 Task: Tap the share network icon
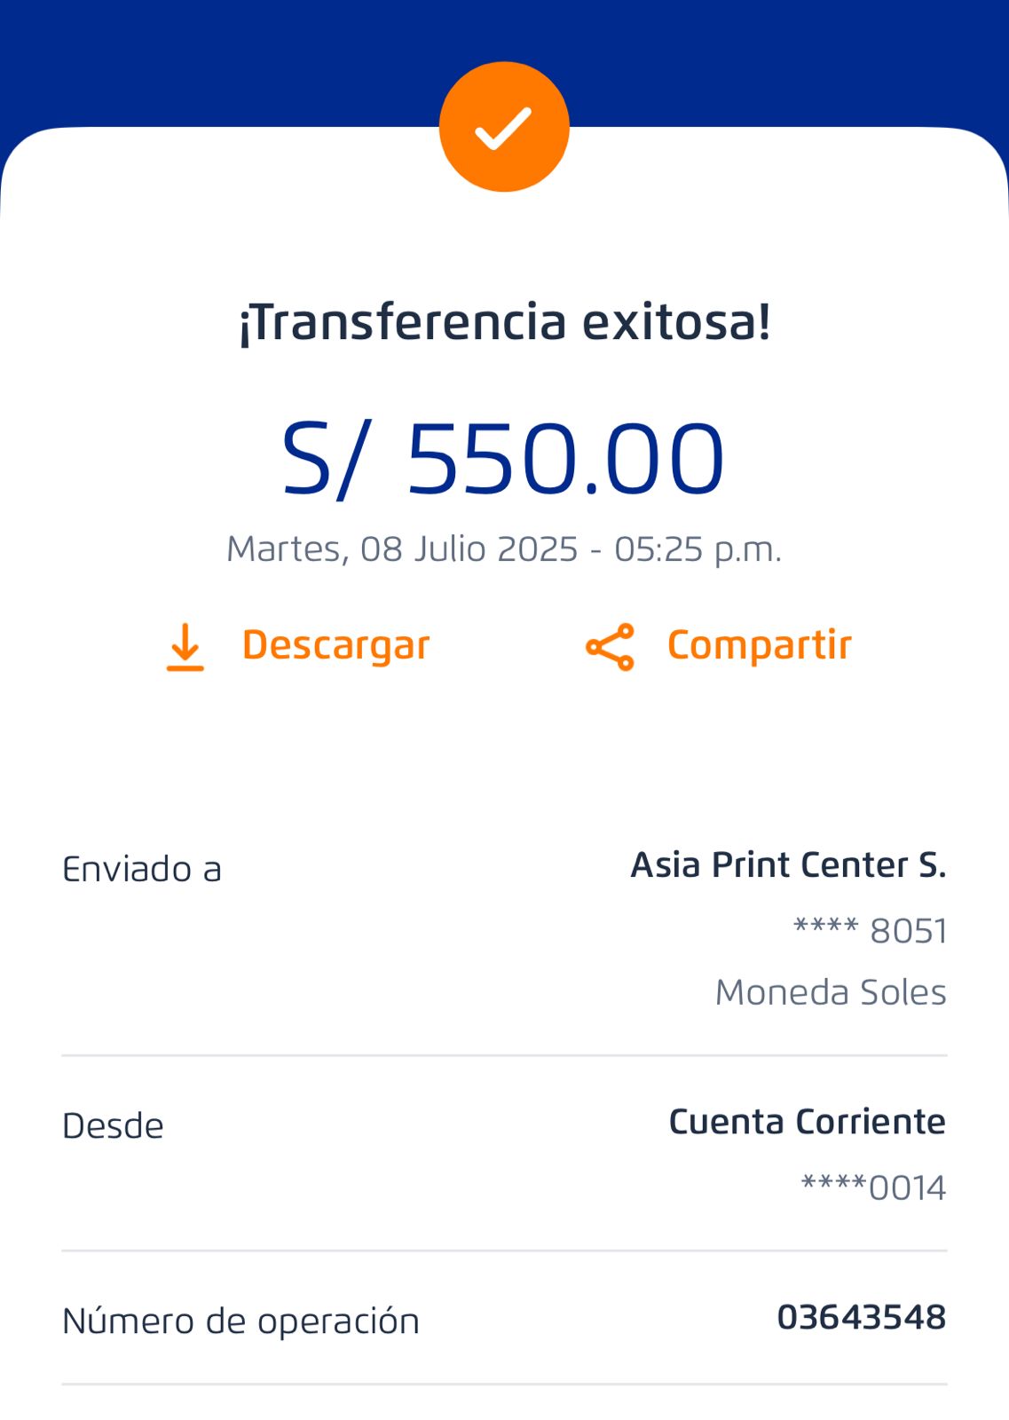coord(611,646)
